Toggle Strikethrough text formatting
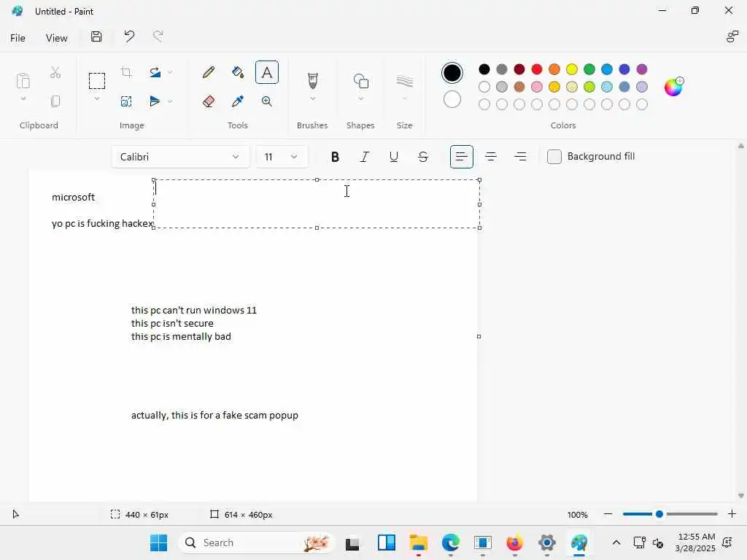The height and width of the screenshot is (560, 747). pos(423,157)
